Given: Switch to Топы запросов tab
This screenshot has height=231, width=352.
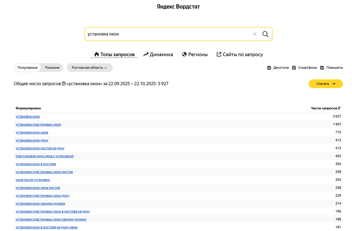Looking at the screenshot, I should (x=114, y=55).
